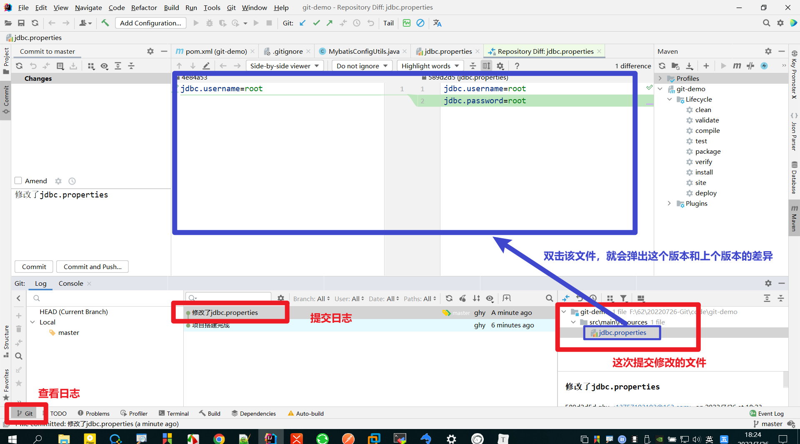Open the Event Log
Screen dimensions: 800x444
(x=767, y=414)
